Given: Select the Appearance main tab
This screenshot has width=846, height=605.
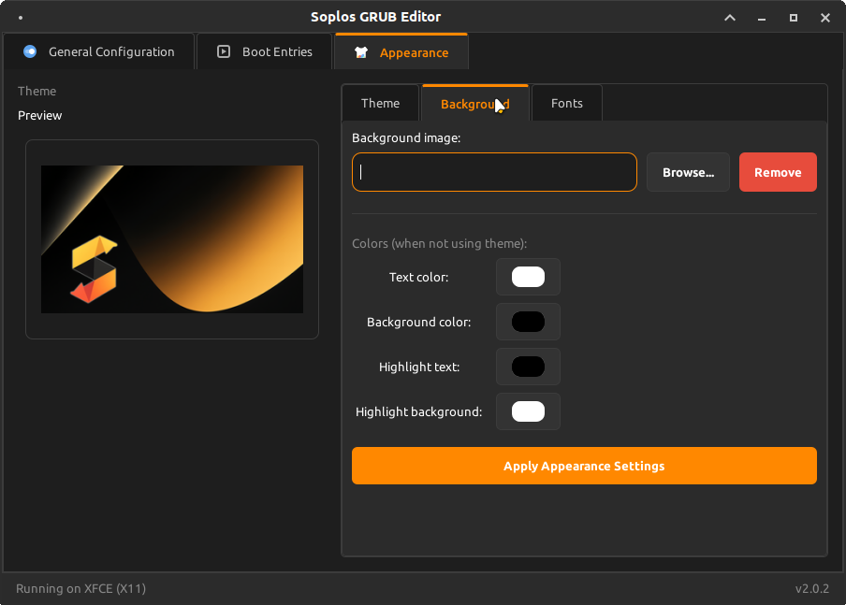Looking at the screenshot, I should point(401,52).
